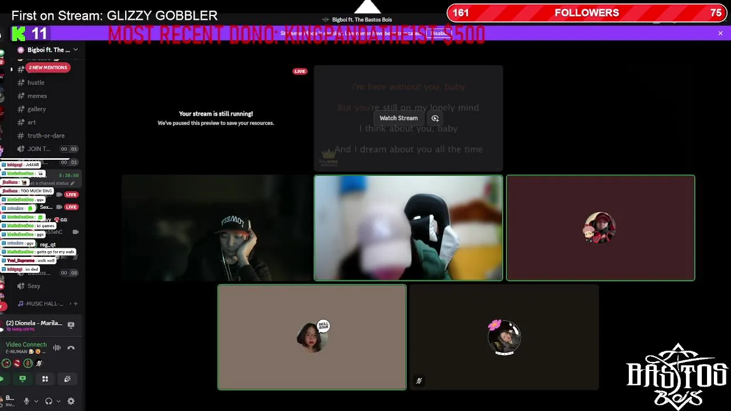Deafen with the headphones icon

(49, 401)
